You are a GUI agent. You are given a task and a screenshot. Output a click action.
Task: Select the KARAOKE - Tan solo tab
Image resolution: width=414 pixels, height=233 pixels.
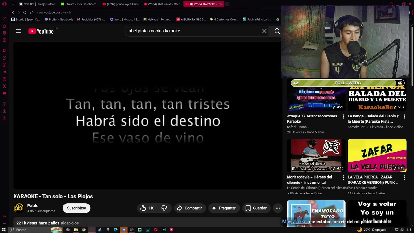(203, 4)
